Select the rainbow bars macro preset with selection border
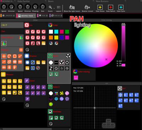The height and width of the screenshot is (130, 142). [4, 44]
